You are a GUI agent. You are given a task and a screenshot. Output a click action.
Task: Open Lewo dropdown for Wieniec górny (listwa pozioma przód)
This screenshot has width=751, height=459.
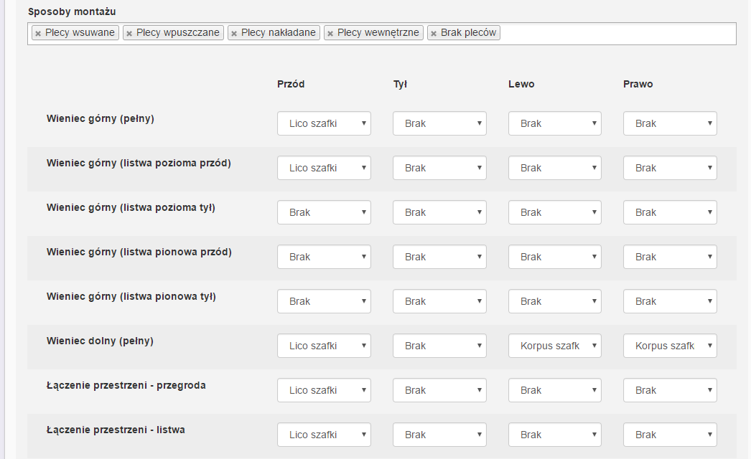555,168
